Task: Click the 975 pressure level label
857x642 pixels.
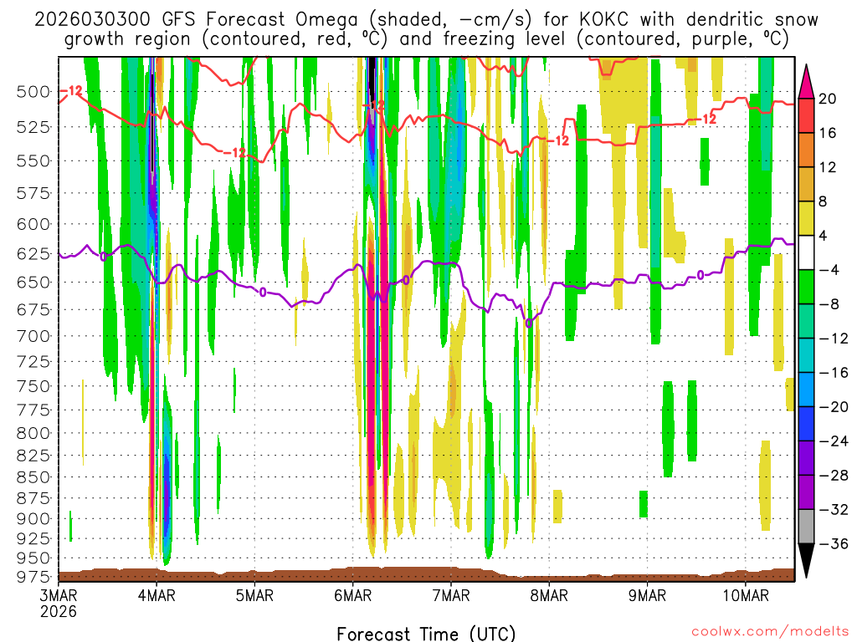Action: tap(33, 577)
